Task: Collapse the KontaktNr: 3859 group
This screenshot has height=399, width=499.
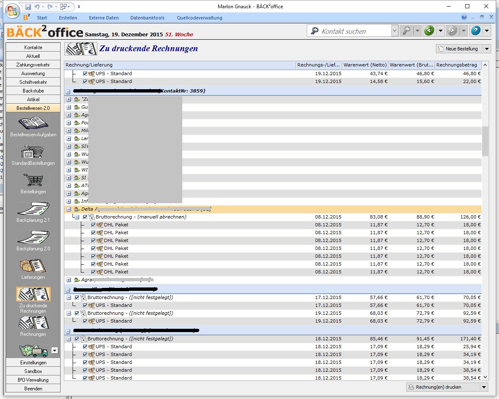Action: click(68, 91)
